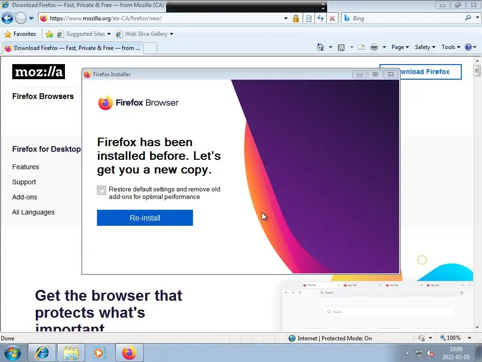Screen dimensions: 482x362
Task: Open Web Slice Gallery link
Action: (x=145, y=34)
